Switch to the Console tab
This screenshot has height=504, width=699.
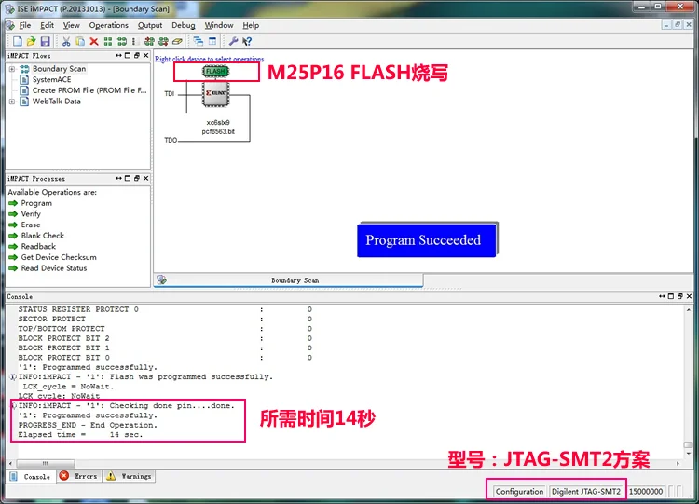(x=31, y=476)
